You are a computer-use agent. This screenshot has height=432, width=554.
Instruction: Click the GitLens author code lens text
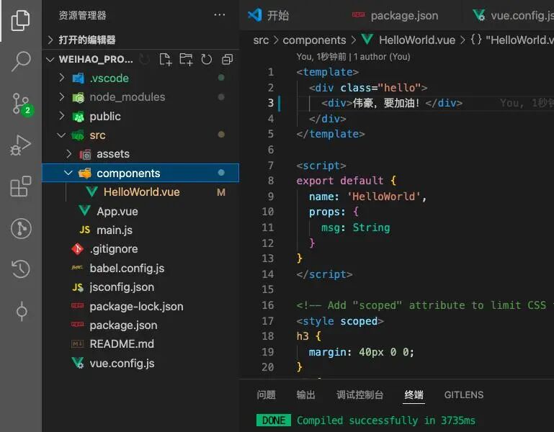tap(353, 56)
